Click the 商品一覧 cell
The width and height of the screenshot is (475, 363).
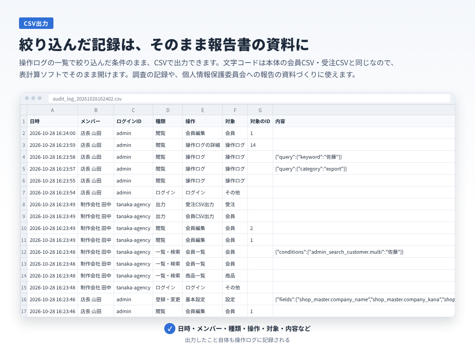pyautogui.click(x=203, y=276)
